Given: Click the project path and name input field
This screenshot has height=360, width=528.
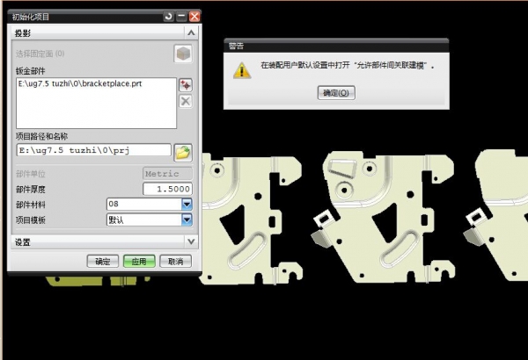Looking at the screenshot, I should [x=93, y=150].
